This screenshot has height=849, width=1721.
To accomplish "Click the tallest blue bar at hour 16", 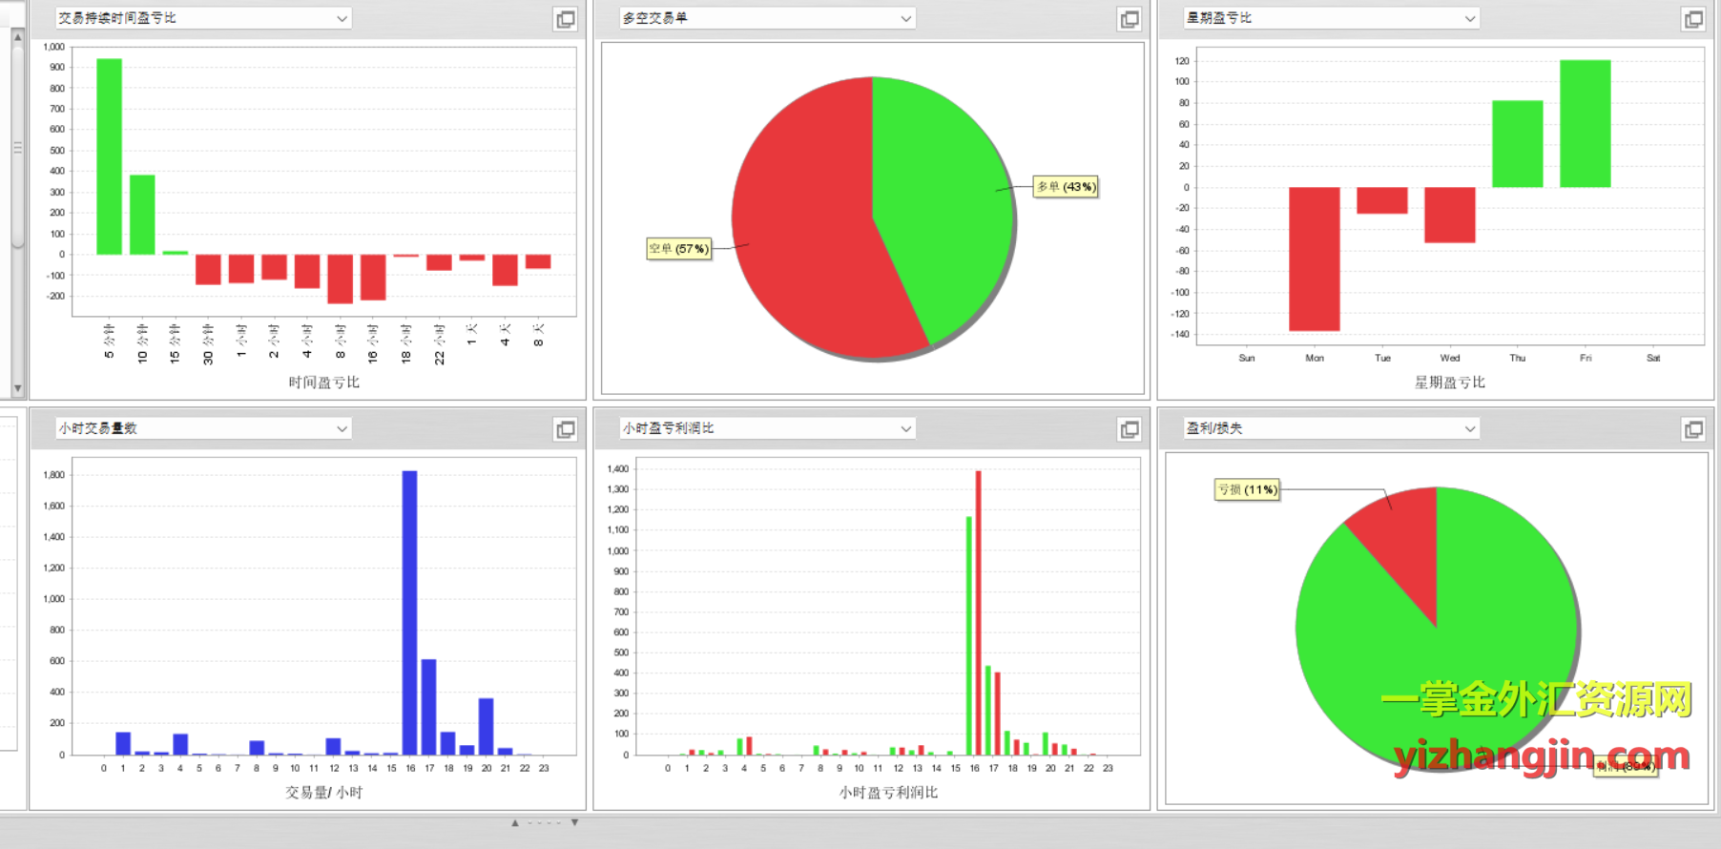I will click(x=409, y=611).
